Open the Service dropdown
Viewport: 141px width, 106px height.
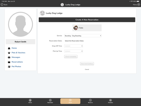point(83,36)
